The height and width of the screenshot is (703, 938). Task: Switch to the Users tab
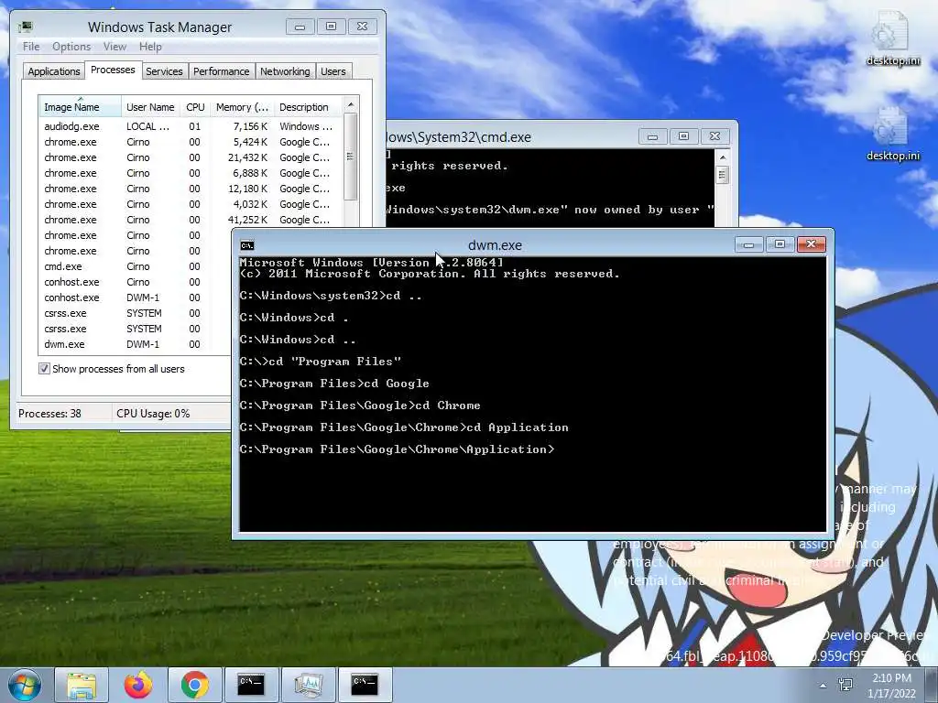tap(333, 71)
